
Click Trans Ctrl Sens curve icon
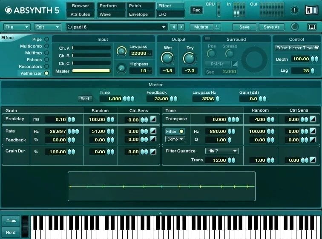click(x=313, y=160)
